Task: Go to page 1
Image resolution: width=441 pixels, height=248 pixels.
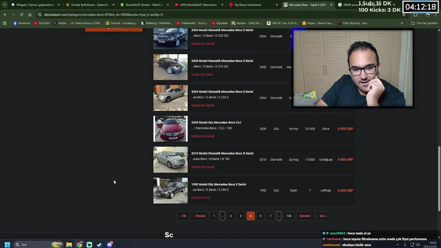Action: (x=214, y=216)
